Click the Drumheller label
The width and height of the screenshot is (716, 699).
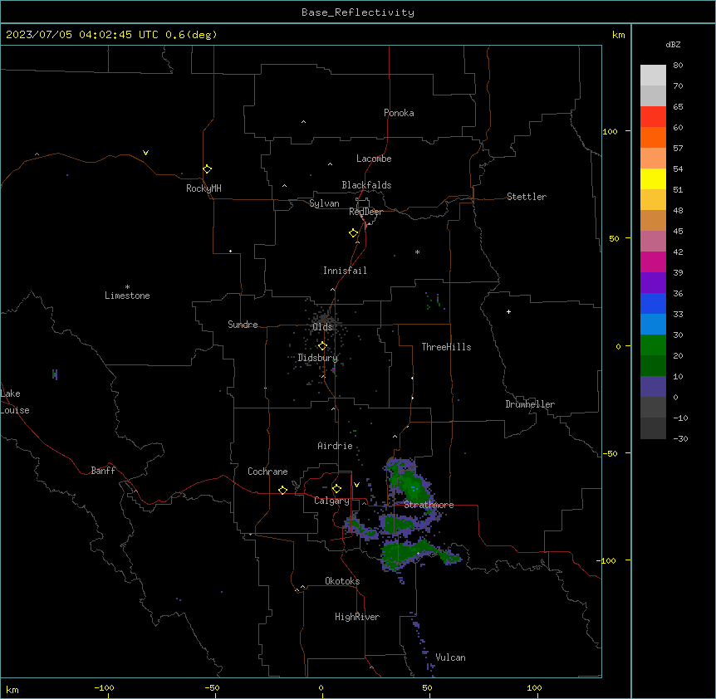click(530, 404)
